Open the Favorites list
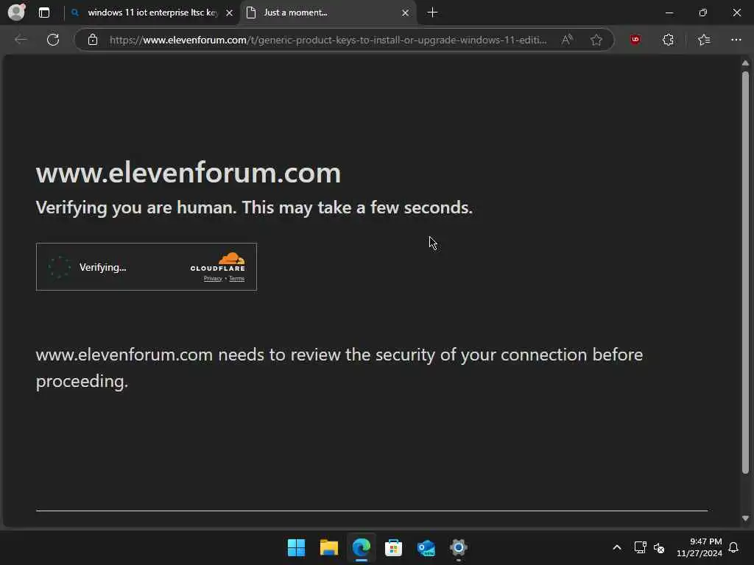 tap(704, 40)
